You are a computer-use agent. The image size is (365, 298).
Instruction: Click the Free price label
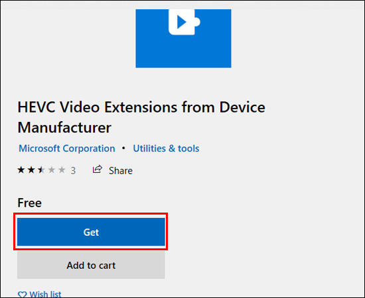coord(30,203)
